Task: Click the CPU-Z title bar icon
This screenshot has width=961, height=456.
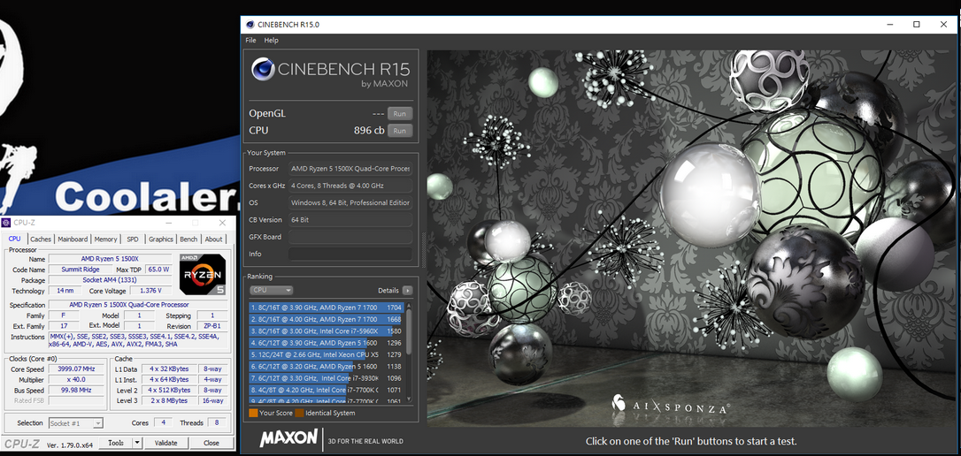Action: (6, 223)
